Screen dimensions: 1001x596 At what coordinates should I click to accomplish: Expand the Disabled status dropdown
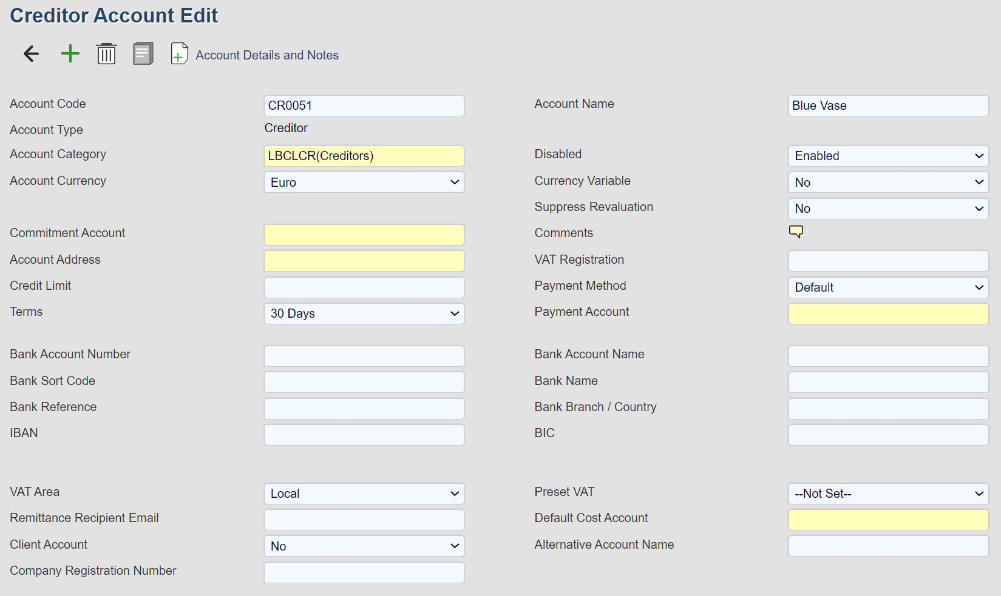pyautogui.click(x=888, y=156)
